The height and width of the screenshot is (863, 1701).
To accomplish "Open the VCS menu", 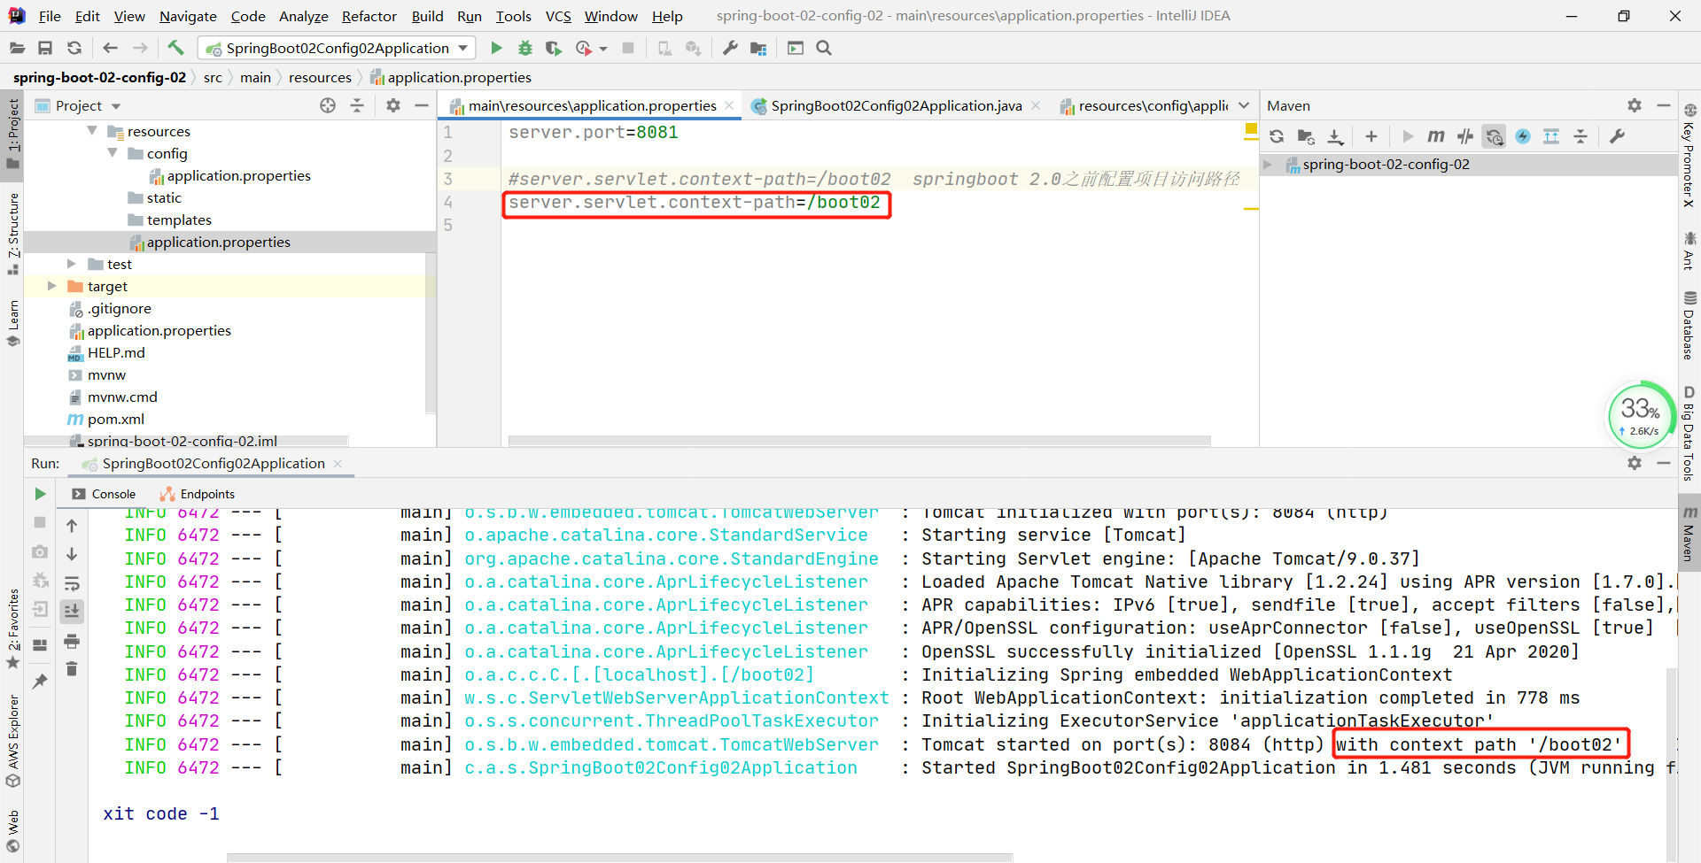I will pos(558,16).
